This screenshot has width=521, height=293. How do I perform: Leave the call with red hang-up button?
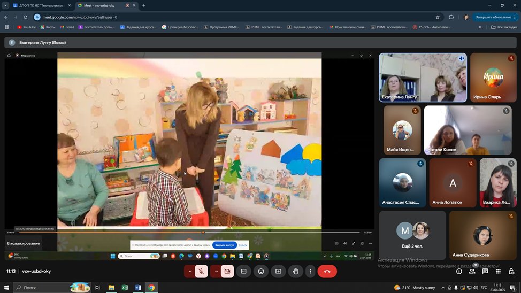click(327, 272)
